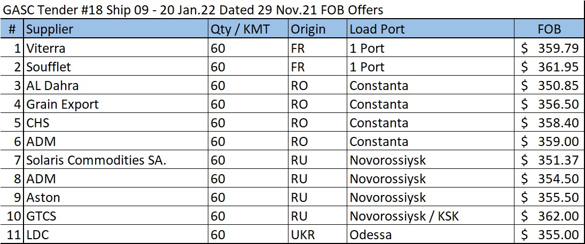Click the Load Port column header
This screenshot has width=585, height=244.
point(377,29)
